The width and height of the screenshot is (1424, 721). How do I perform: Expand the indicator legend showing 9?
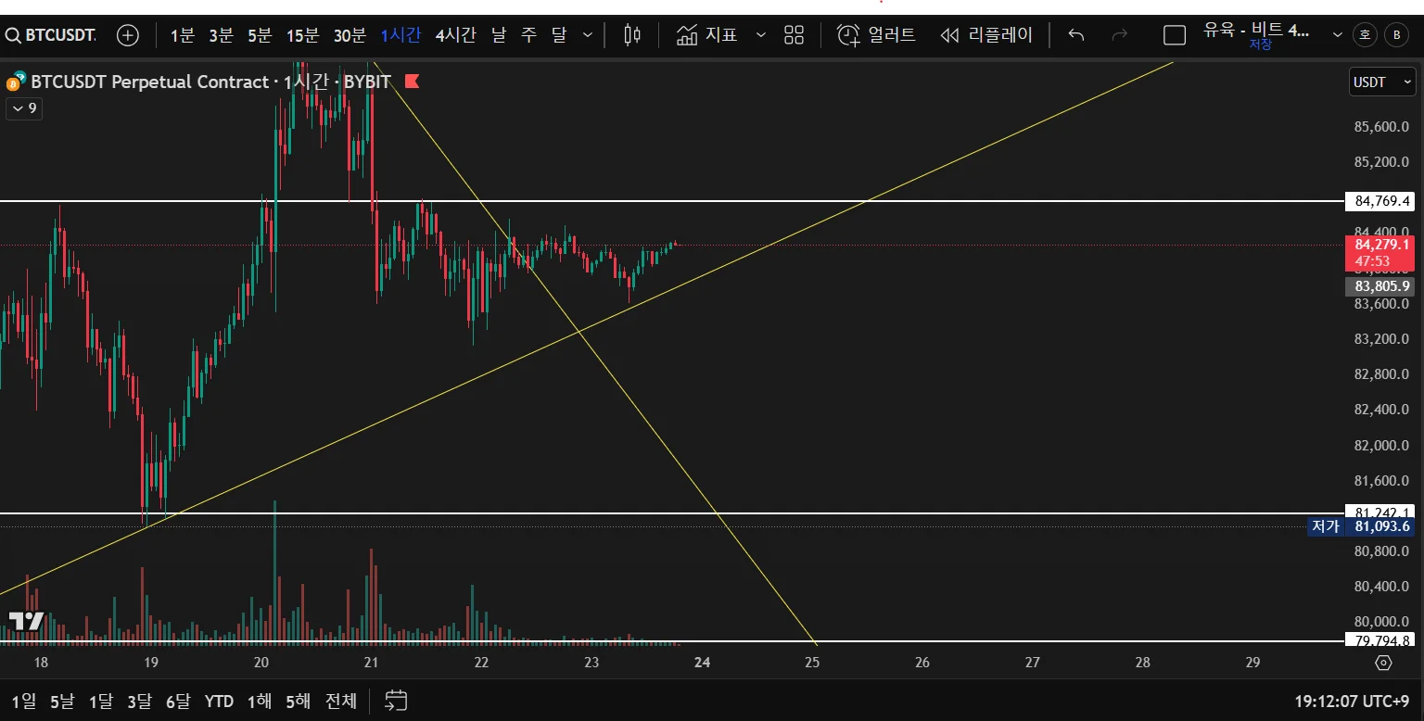(x=24, y=108)
